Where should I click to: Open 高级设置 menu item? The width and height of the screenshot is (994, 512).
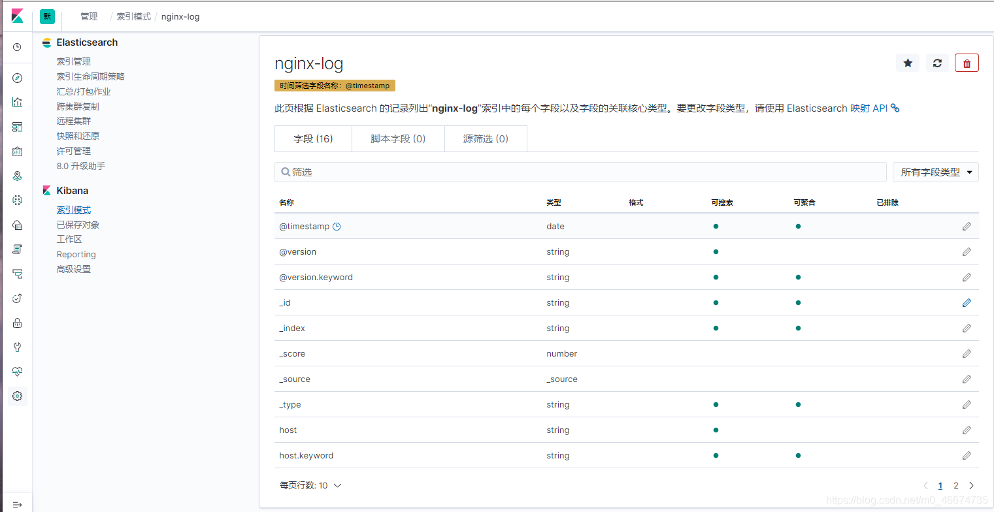point(74,269)
